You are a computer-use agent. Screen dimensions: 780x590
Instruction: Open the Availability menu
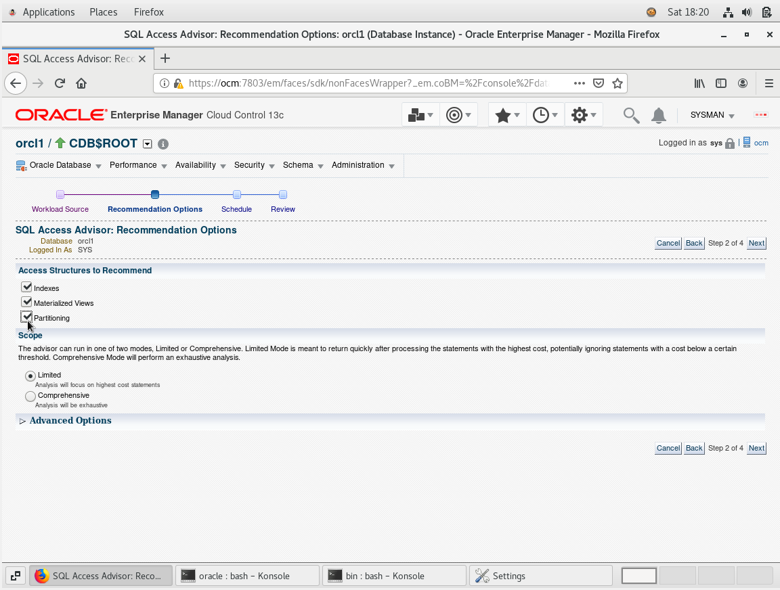[x=200, y=165]
